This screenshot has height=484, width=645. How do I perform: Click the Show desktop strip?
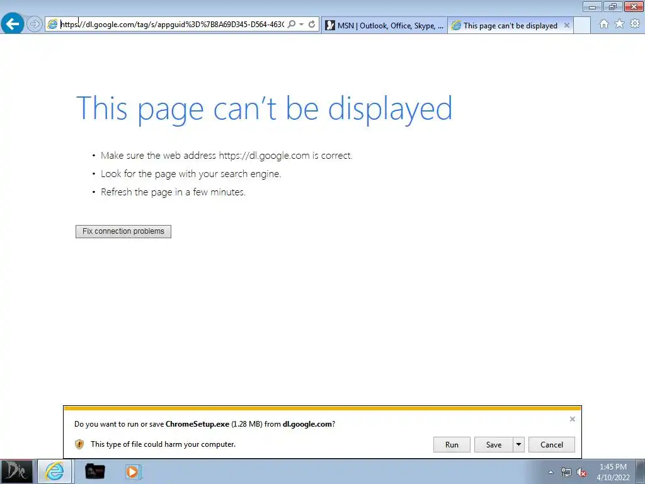[x=641, y=472]
